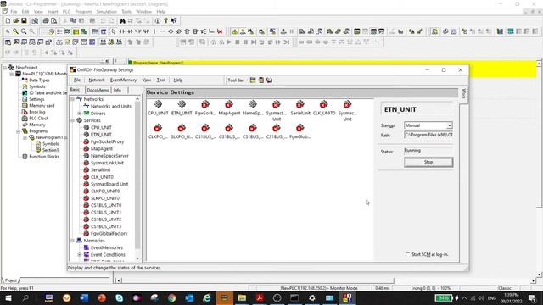The height and width of the screenshot is (305, 543).
Task: Print using the printer toolbar icon
Action: tap(46, 20)
